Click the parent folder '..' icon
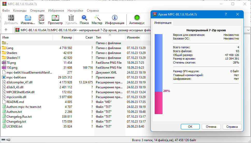 pyautogui.click(x=4, y=43)
